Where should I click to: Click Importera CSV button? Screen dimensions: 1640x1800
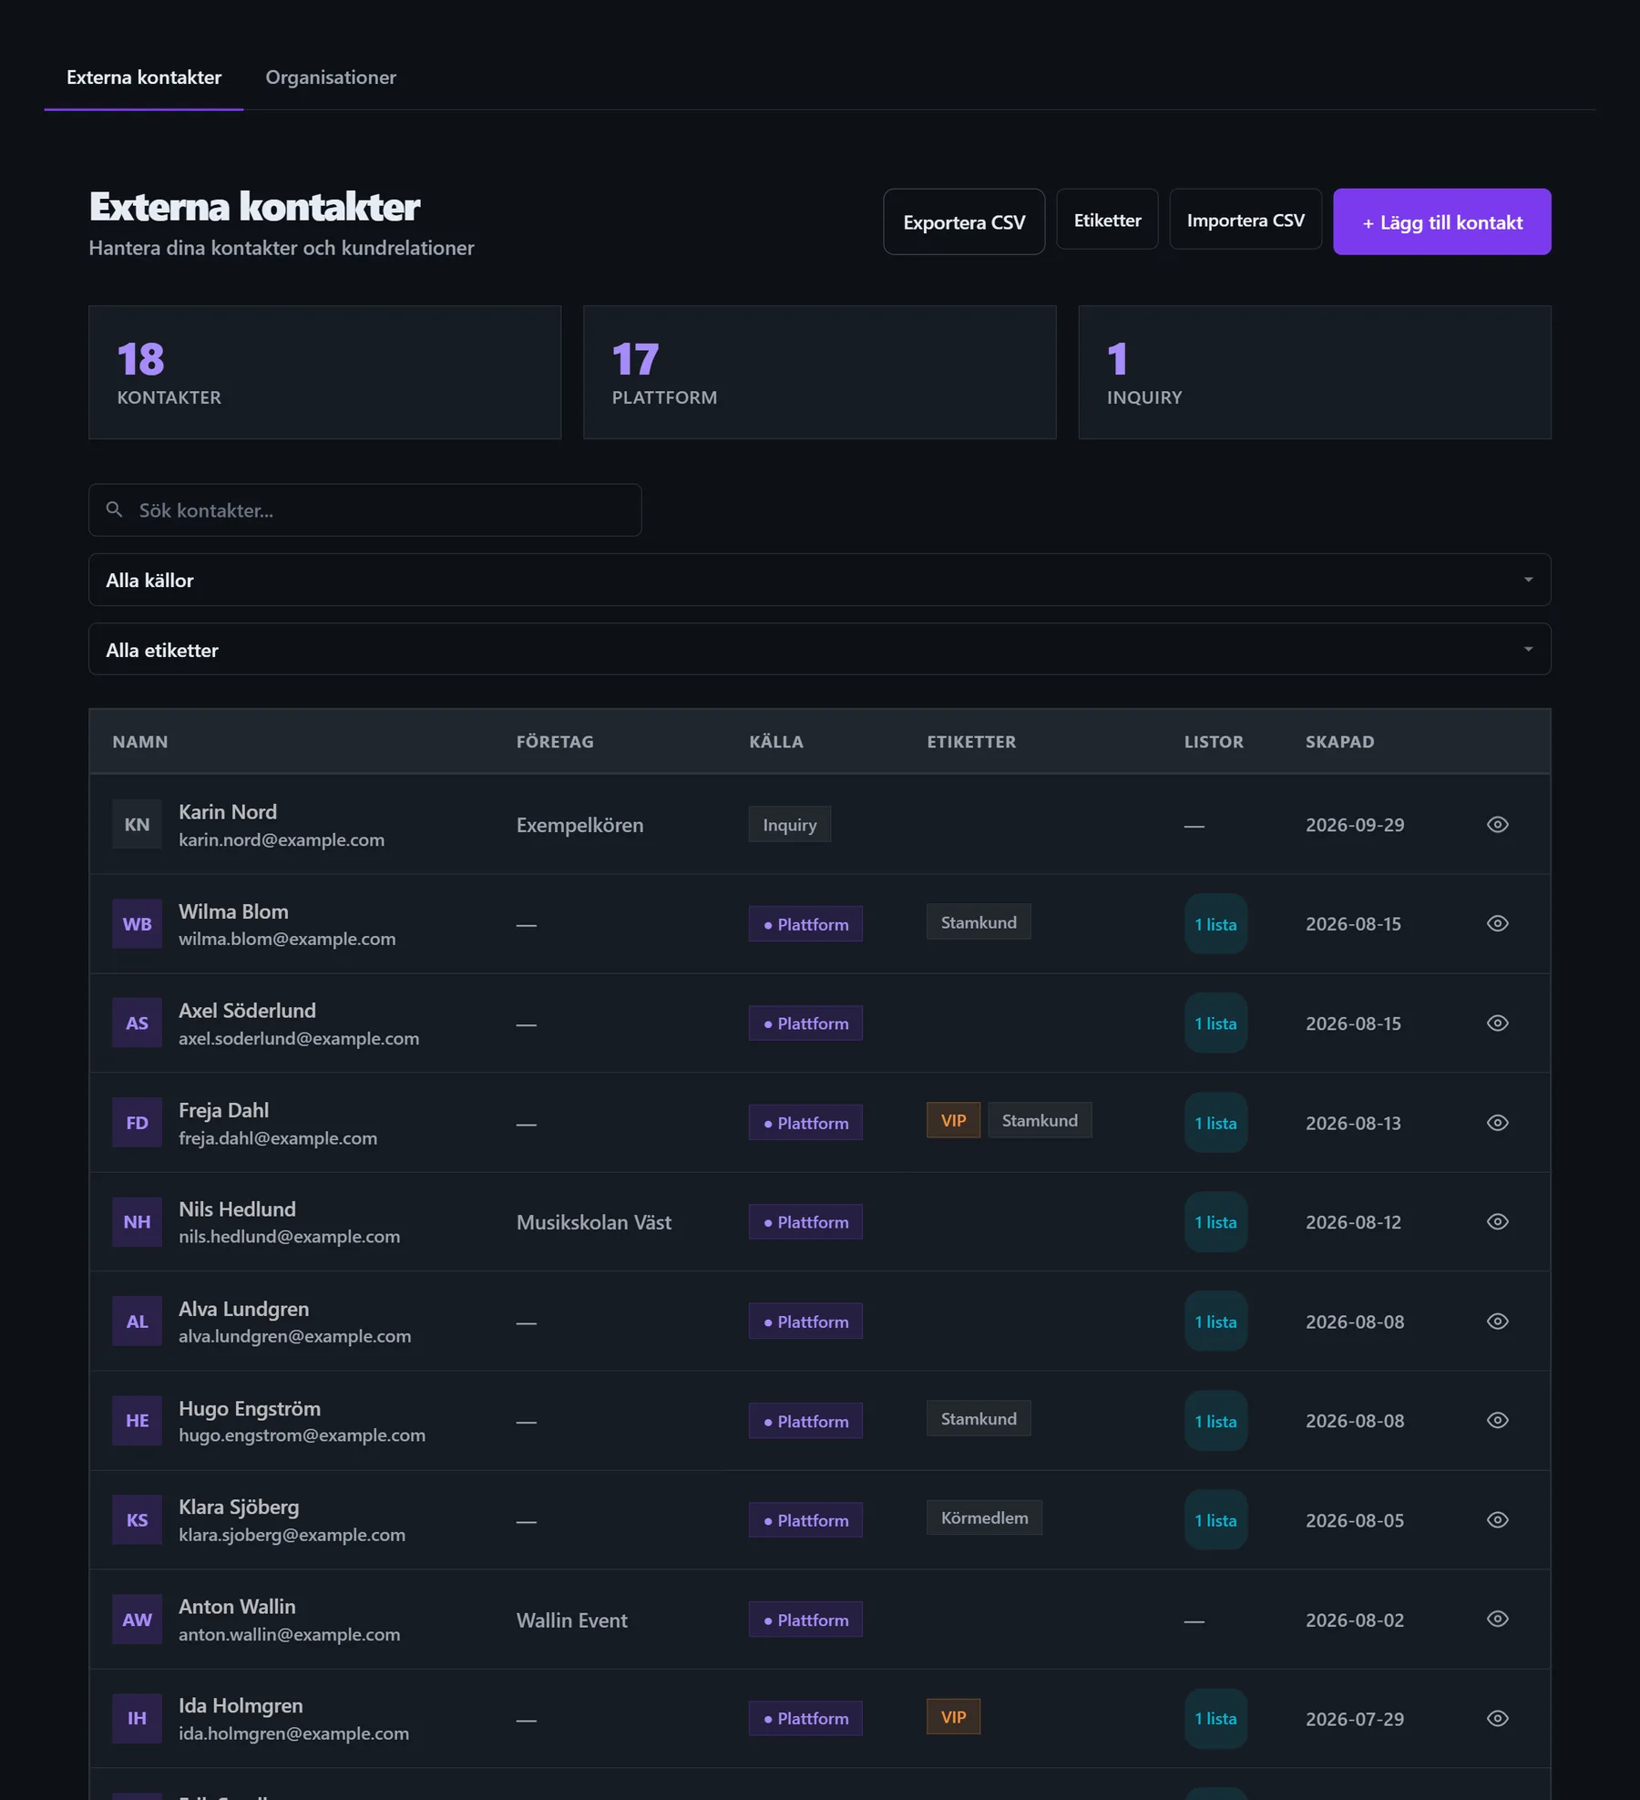tap(1245, 220)
